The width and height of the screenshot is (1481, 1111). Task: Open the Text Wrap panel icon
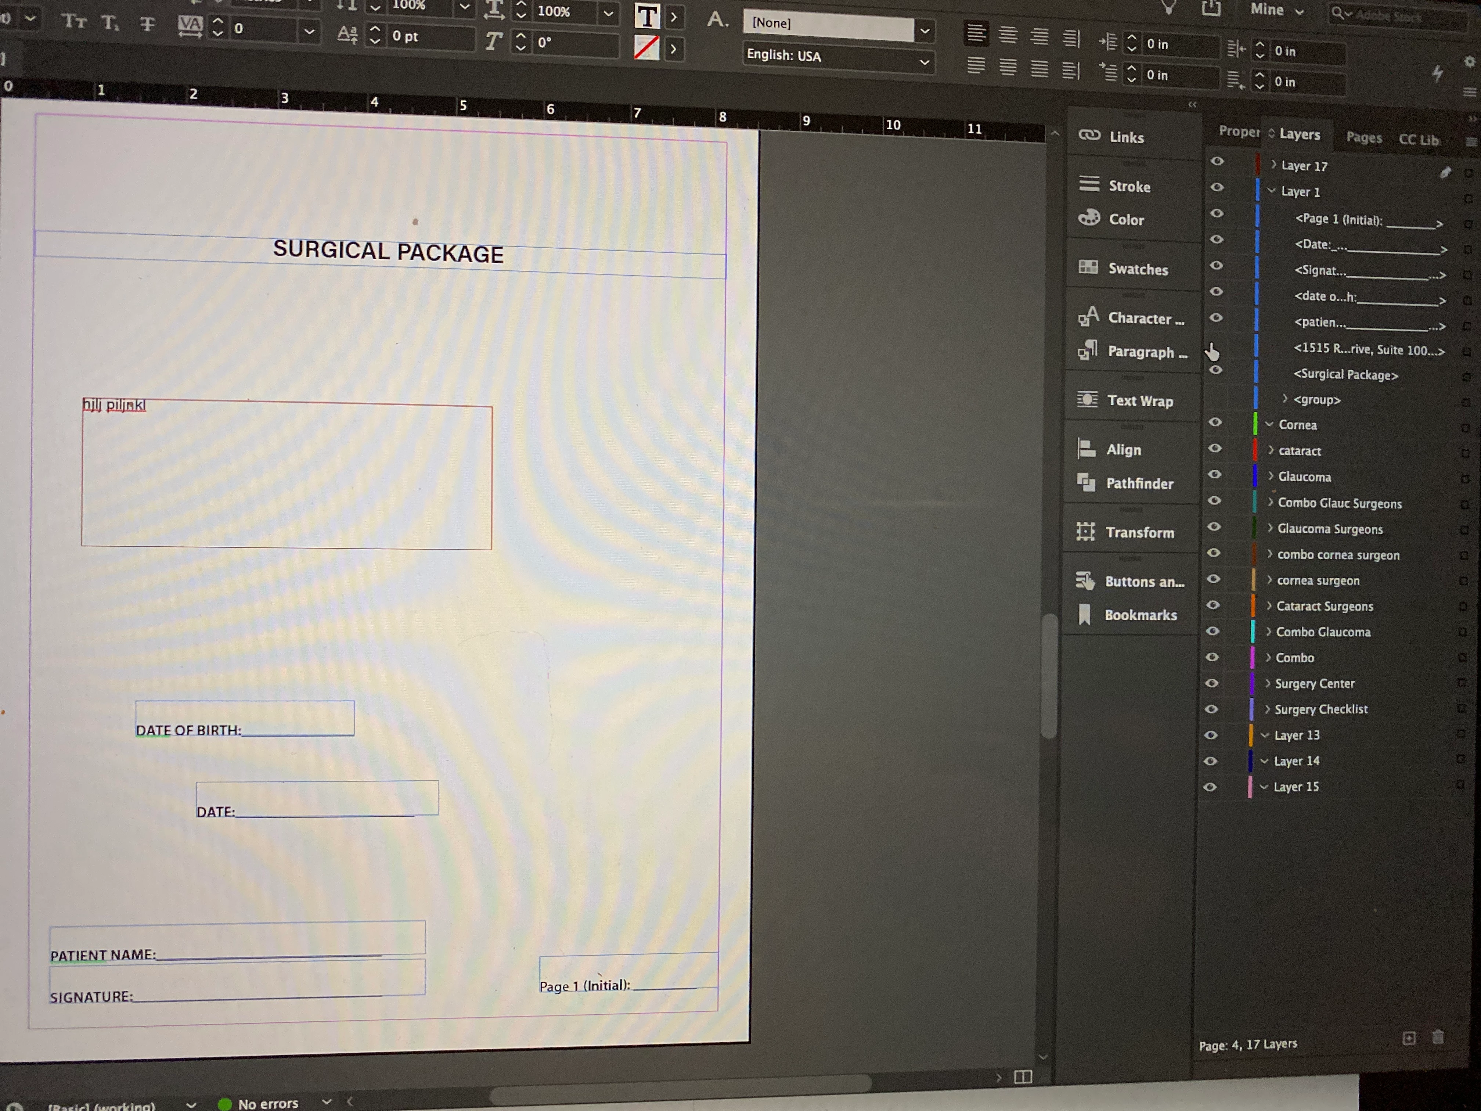point(1087,400)
